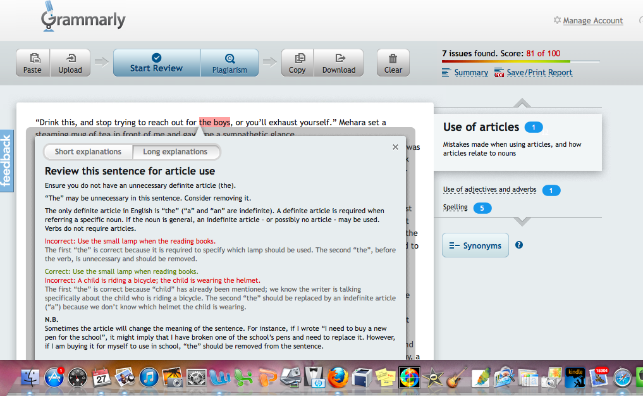Switch to the Long explanations tab

(176, 152)
